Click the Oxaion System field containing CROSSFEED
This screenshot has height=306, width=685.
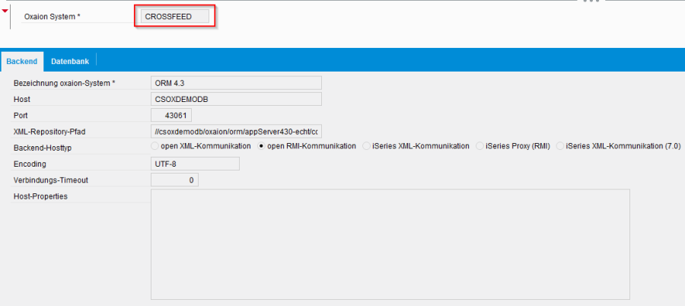pos(175,17)
